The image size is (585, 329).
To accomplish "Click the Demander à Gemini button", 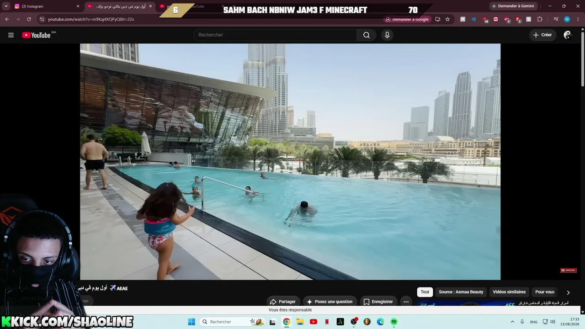I will coord(513,6).
